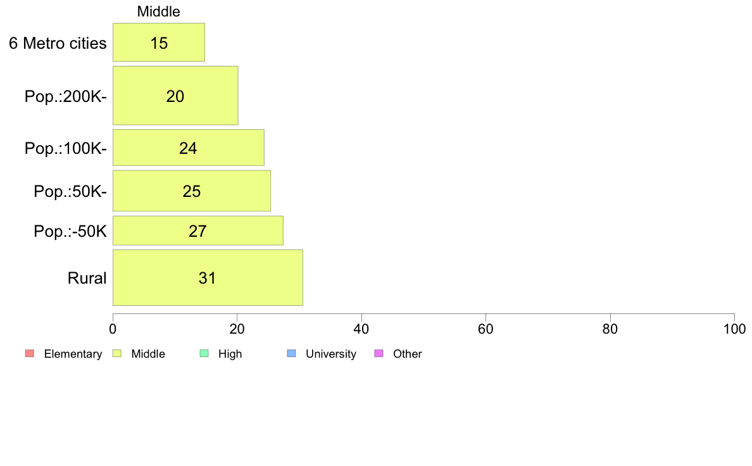Select the Pop.:100K- bar showing 24
This screenshot has width=752, height=466.
[189, 148]
